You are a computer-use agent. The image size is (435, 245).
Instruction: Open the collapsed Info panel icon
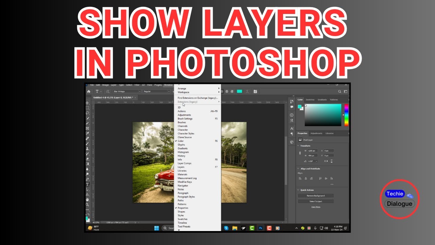pos(292,115)
